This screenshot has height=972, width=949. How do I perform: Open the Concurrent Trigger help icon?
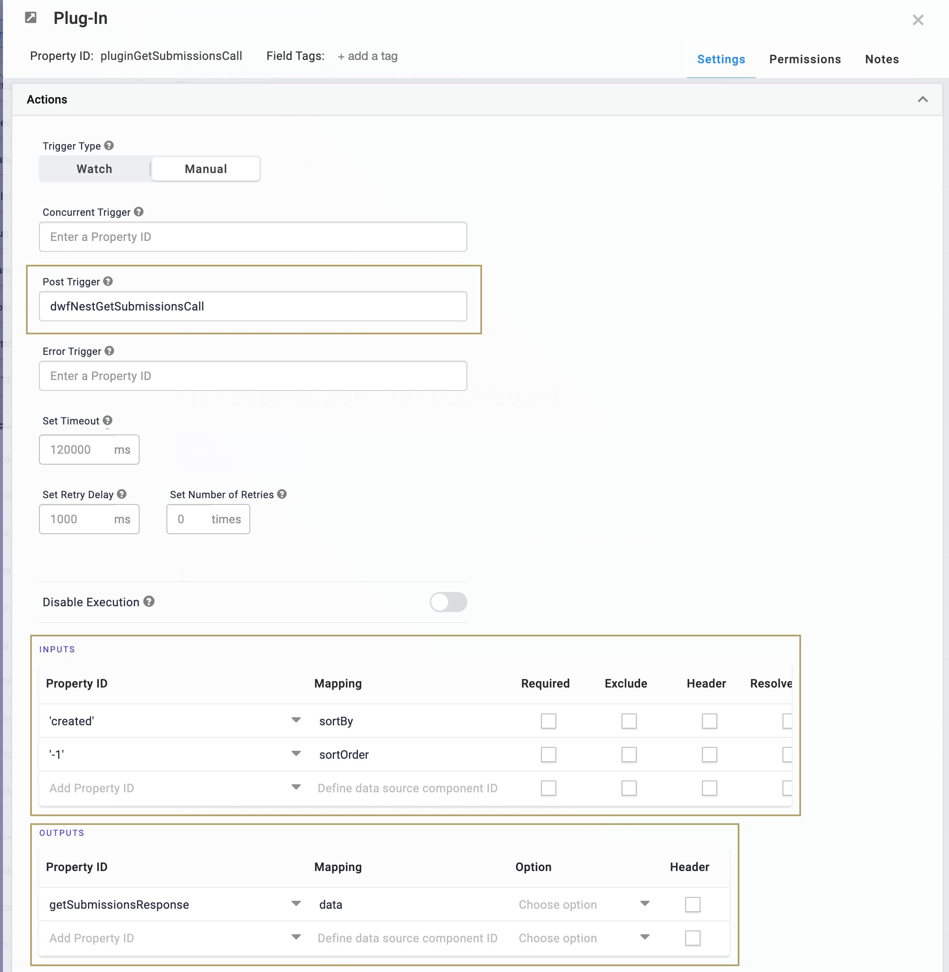point(139,212)
